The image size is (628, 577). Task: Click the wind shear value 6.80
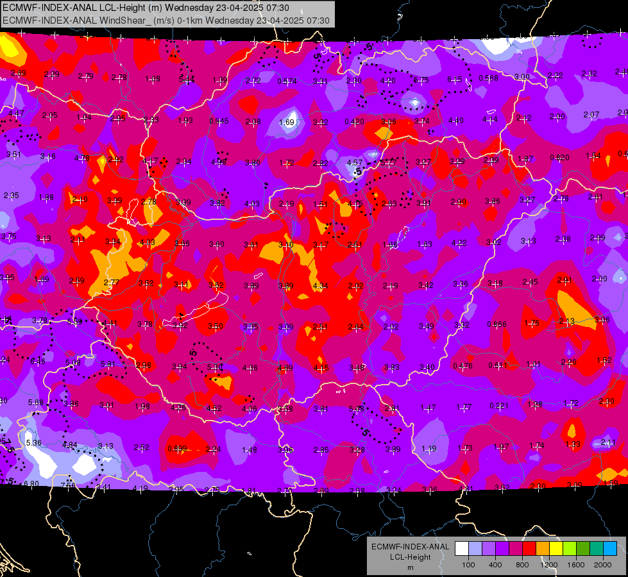(x=31, y=483)
